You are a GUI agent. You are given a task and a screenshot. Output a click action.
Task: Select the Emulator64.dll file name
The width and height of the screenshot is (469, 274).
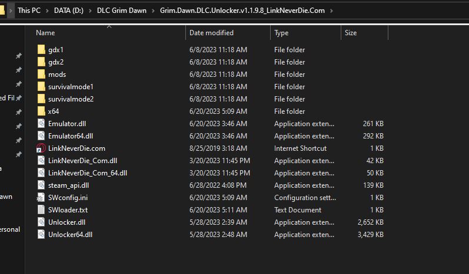(71, 136)
